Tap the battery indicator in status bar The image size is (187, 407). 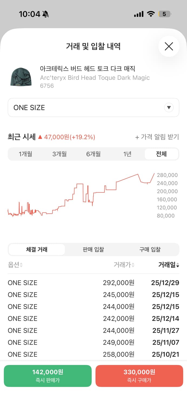tap(164, 14)
